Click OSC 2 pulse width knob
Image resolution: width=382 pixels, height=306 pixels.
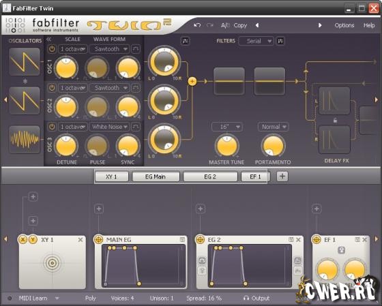point(97,106)
